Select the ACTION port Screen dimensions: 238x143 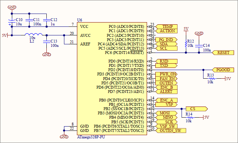pyautogui.click(x=166, y=31)
